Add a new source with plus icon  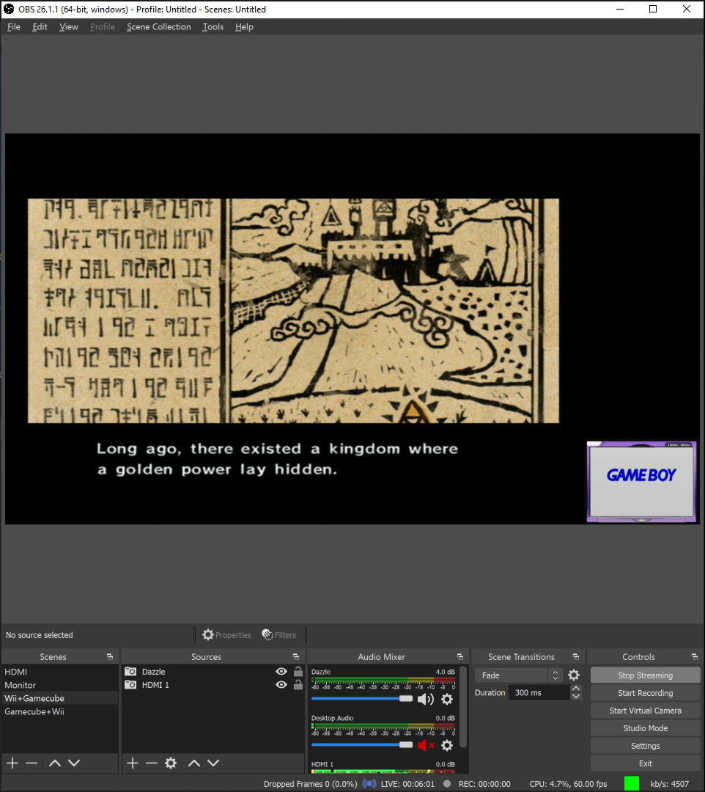(x=132, y=763)
